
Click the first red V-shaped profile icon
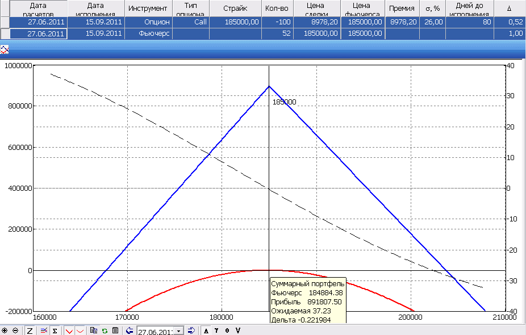[69, 330]
